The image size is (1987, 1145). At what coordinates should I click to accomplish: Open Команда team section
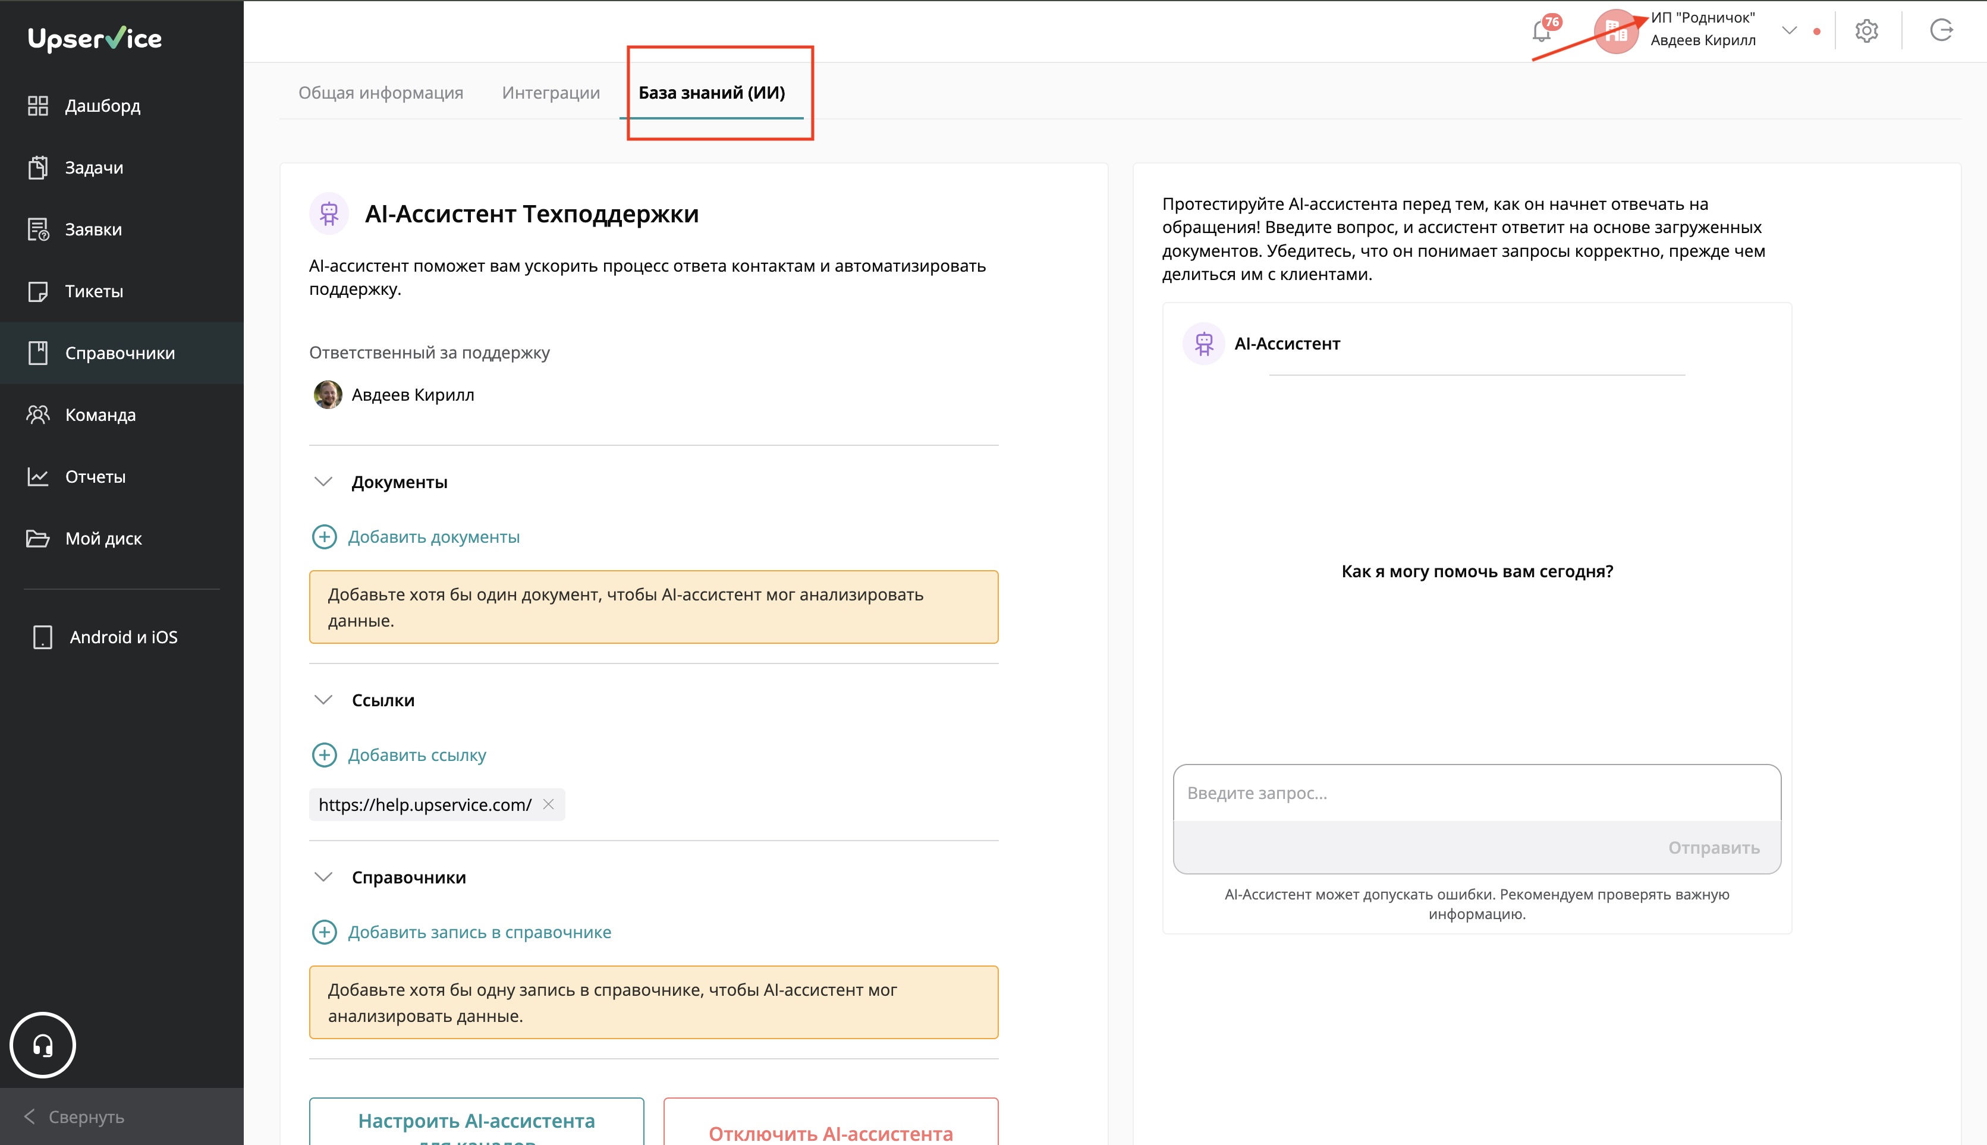pos(100,414)
